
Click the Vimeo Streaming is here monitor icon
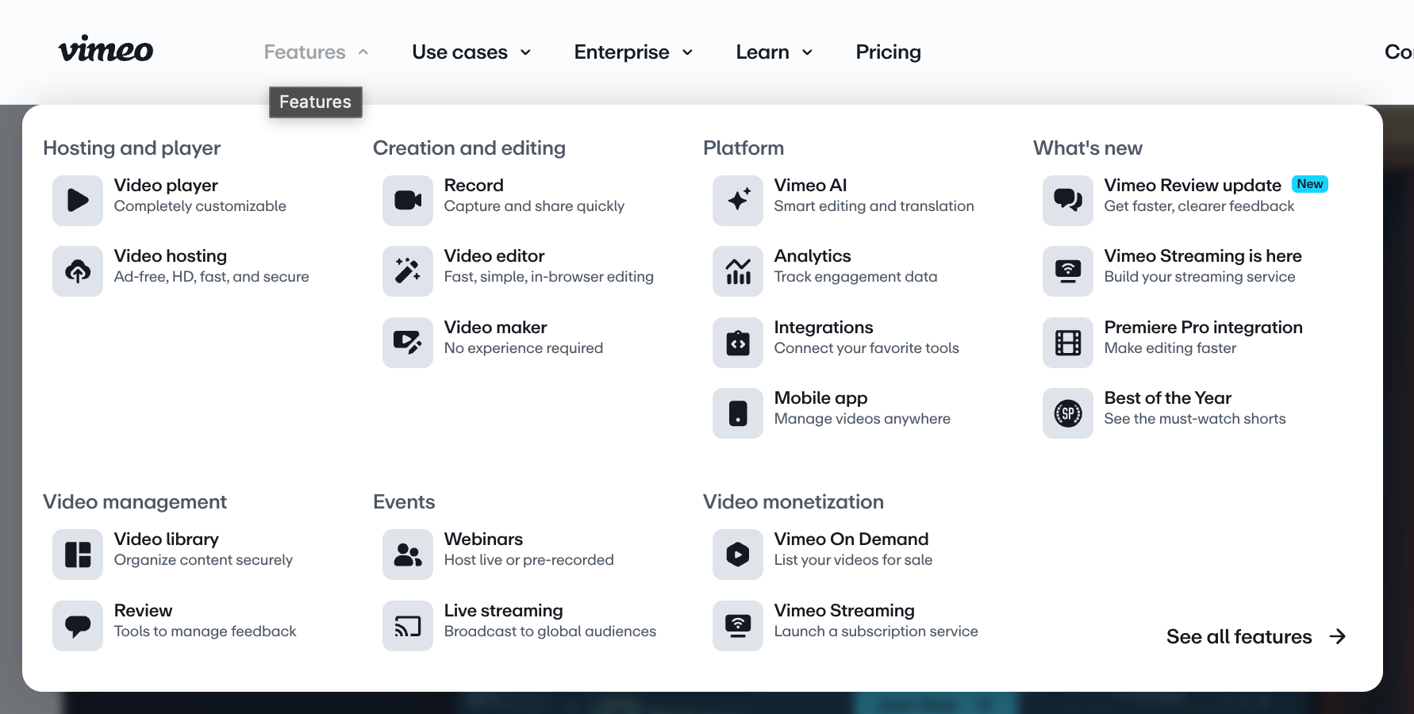pyautogui.click(x=1068, y=271)
